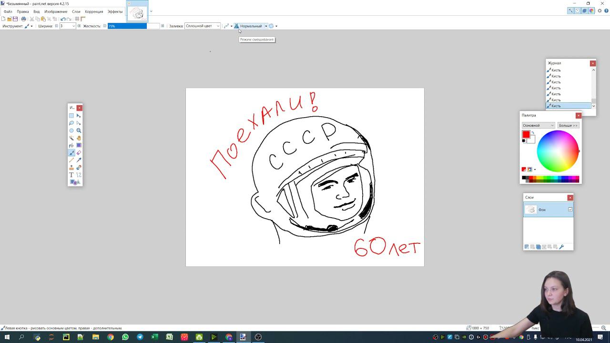This screenshot has height=343, width=610.
Task: Open layer properties wrench icon
Action: (561, 247)
